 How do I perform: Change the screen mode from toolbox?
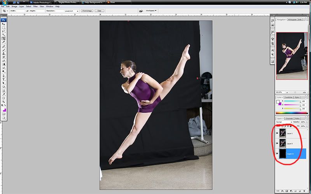coord(3,118)
